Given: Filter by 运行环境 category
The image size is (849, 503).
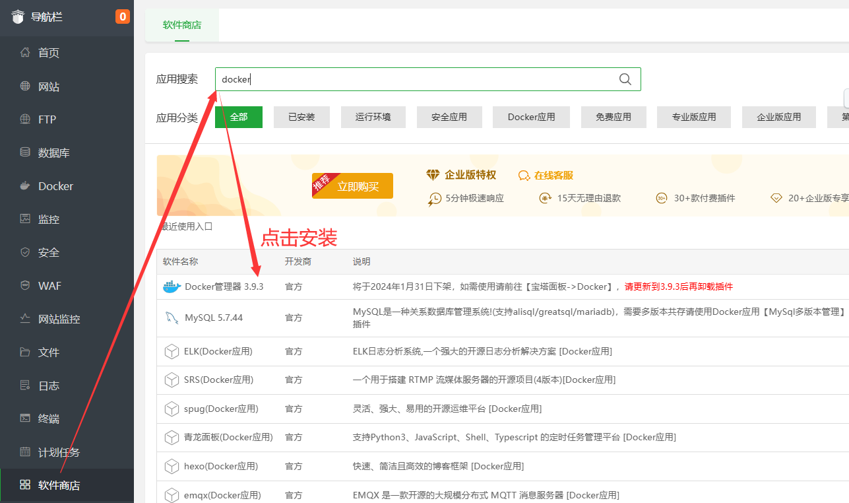Looking at the screenshot, I should (373, 117).
